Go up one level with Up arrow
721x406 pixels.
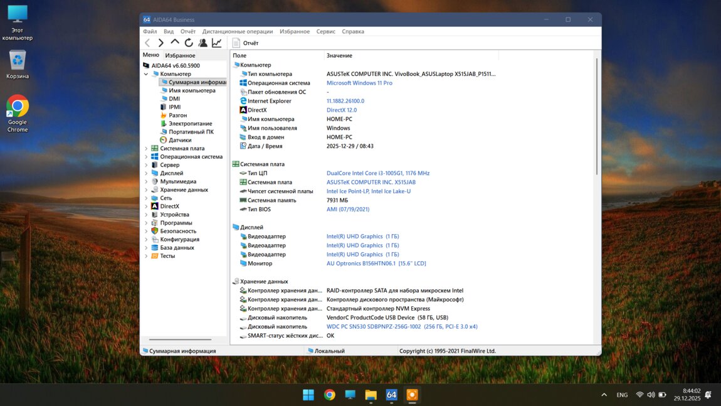tap(175, 43)
